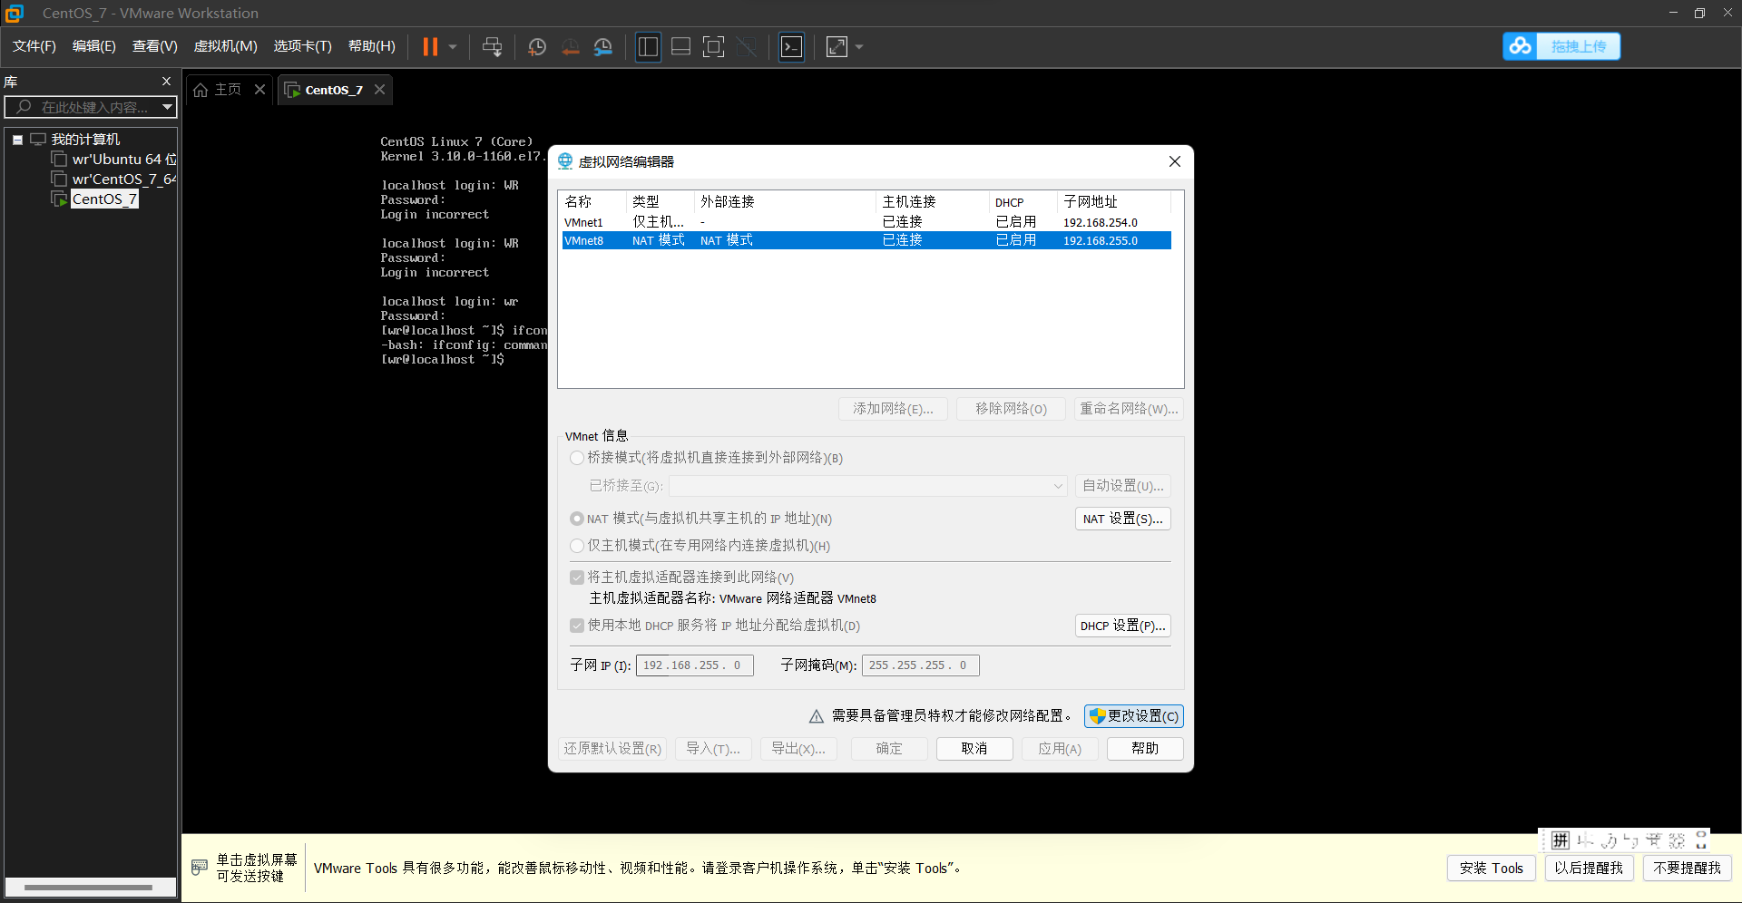The height and width of the screenshot is (903, 1742).
Task: Open the 虚拟机(M) menu
Action: point(226,46)
